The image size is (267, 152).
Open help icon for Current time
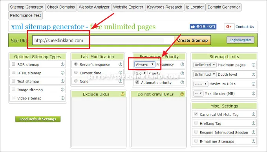point(121,73)
